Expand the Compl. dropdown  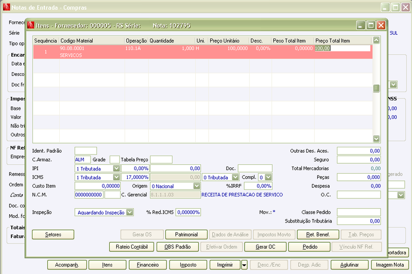coord(268,177)
